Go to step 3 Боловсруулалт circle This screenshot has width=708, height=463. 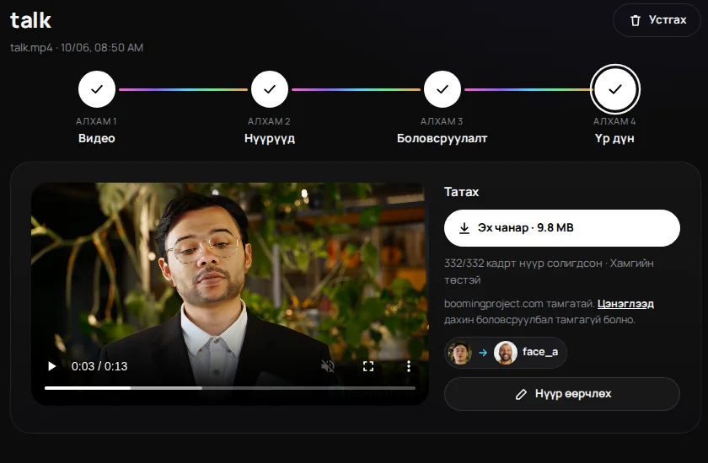pos(442,89)
